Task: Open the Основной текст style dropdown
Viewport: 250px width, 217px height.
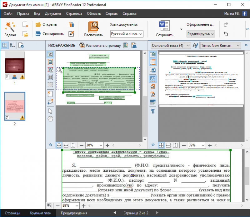Action: click(171, 46)
